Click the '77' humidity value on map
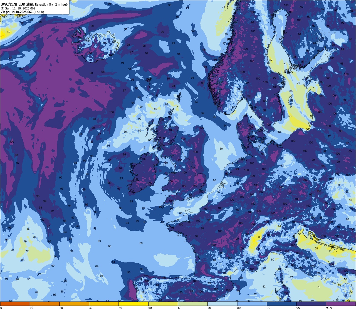The image size is (356, 310). 27,251
